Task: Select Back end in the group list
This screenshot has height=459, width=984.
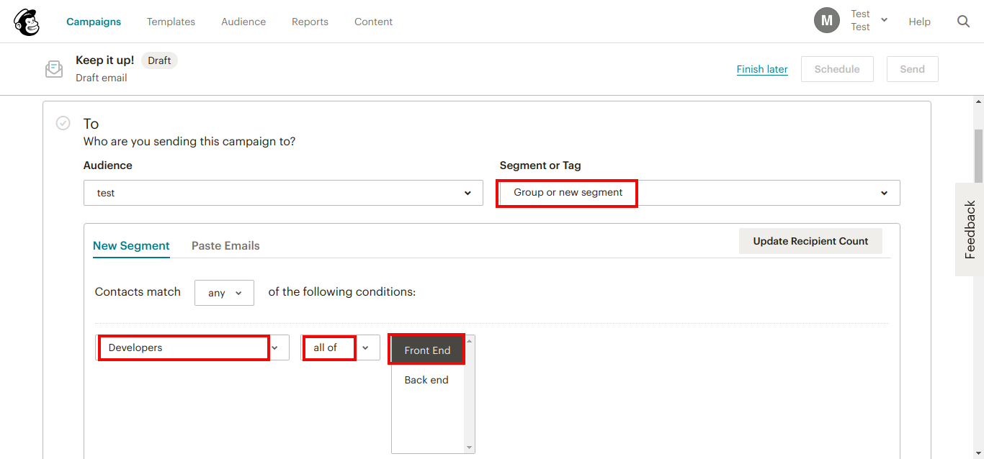Action: tap(426, 380)
